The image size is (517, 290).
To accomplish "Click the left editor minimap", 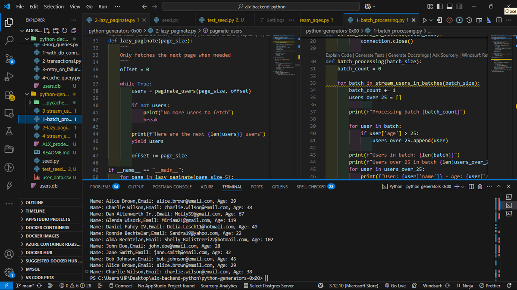I will 284,55.
